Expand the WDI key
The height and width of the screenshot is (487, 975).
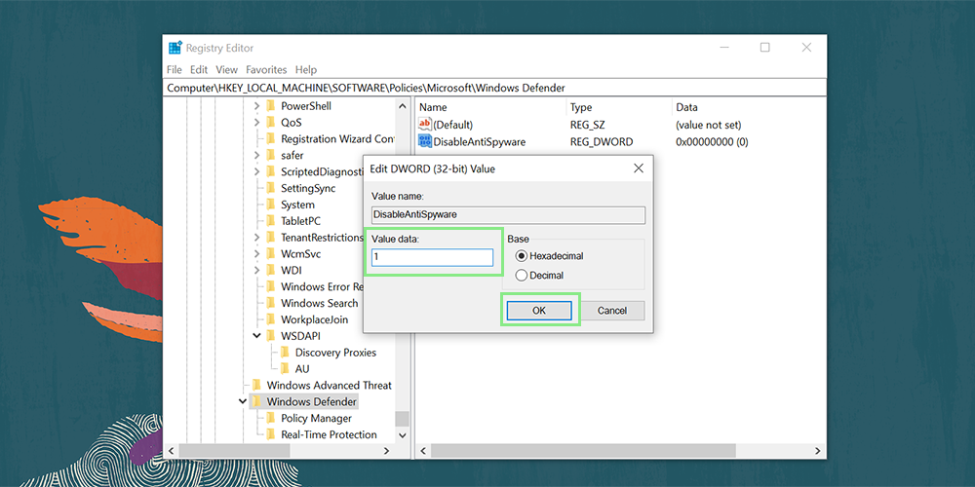coord(256,270)
